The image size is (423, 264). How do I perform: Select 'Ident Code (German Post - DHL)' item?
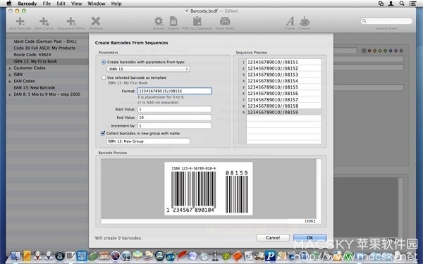tap(47, 42)
